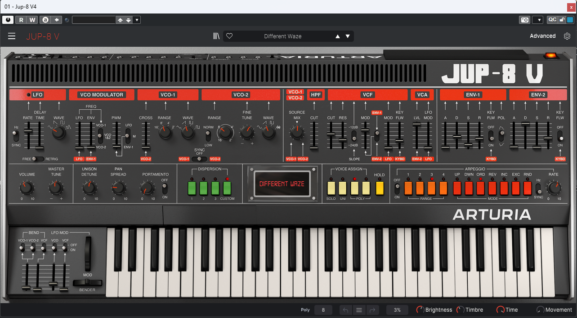577x318 pixels.
Task: Toggle the plugin bypass power button
Action: 8,20
